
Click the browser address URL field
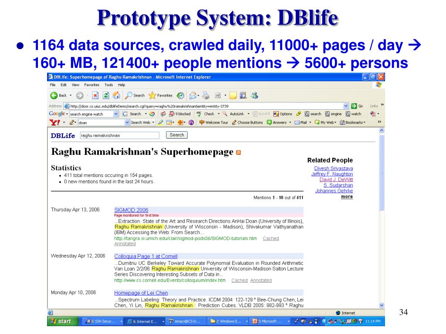coord(203,106)
